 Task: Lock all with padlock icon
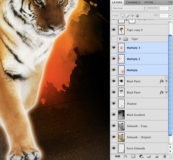coord(138,16)
